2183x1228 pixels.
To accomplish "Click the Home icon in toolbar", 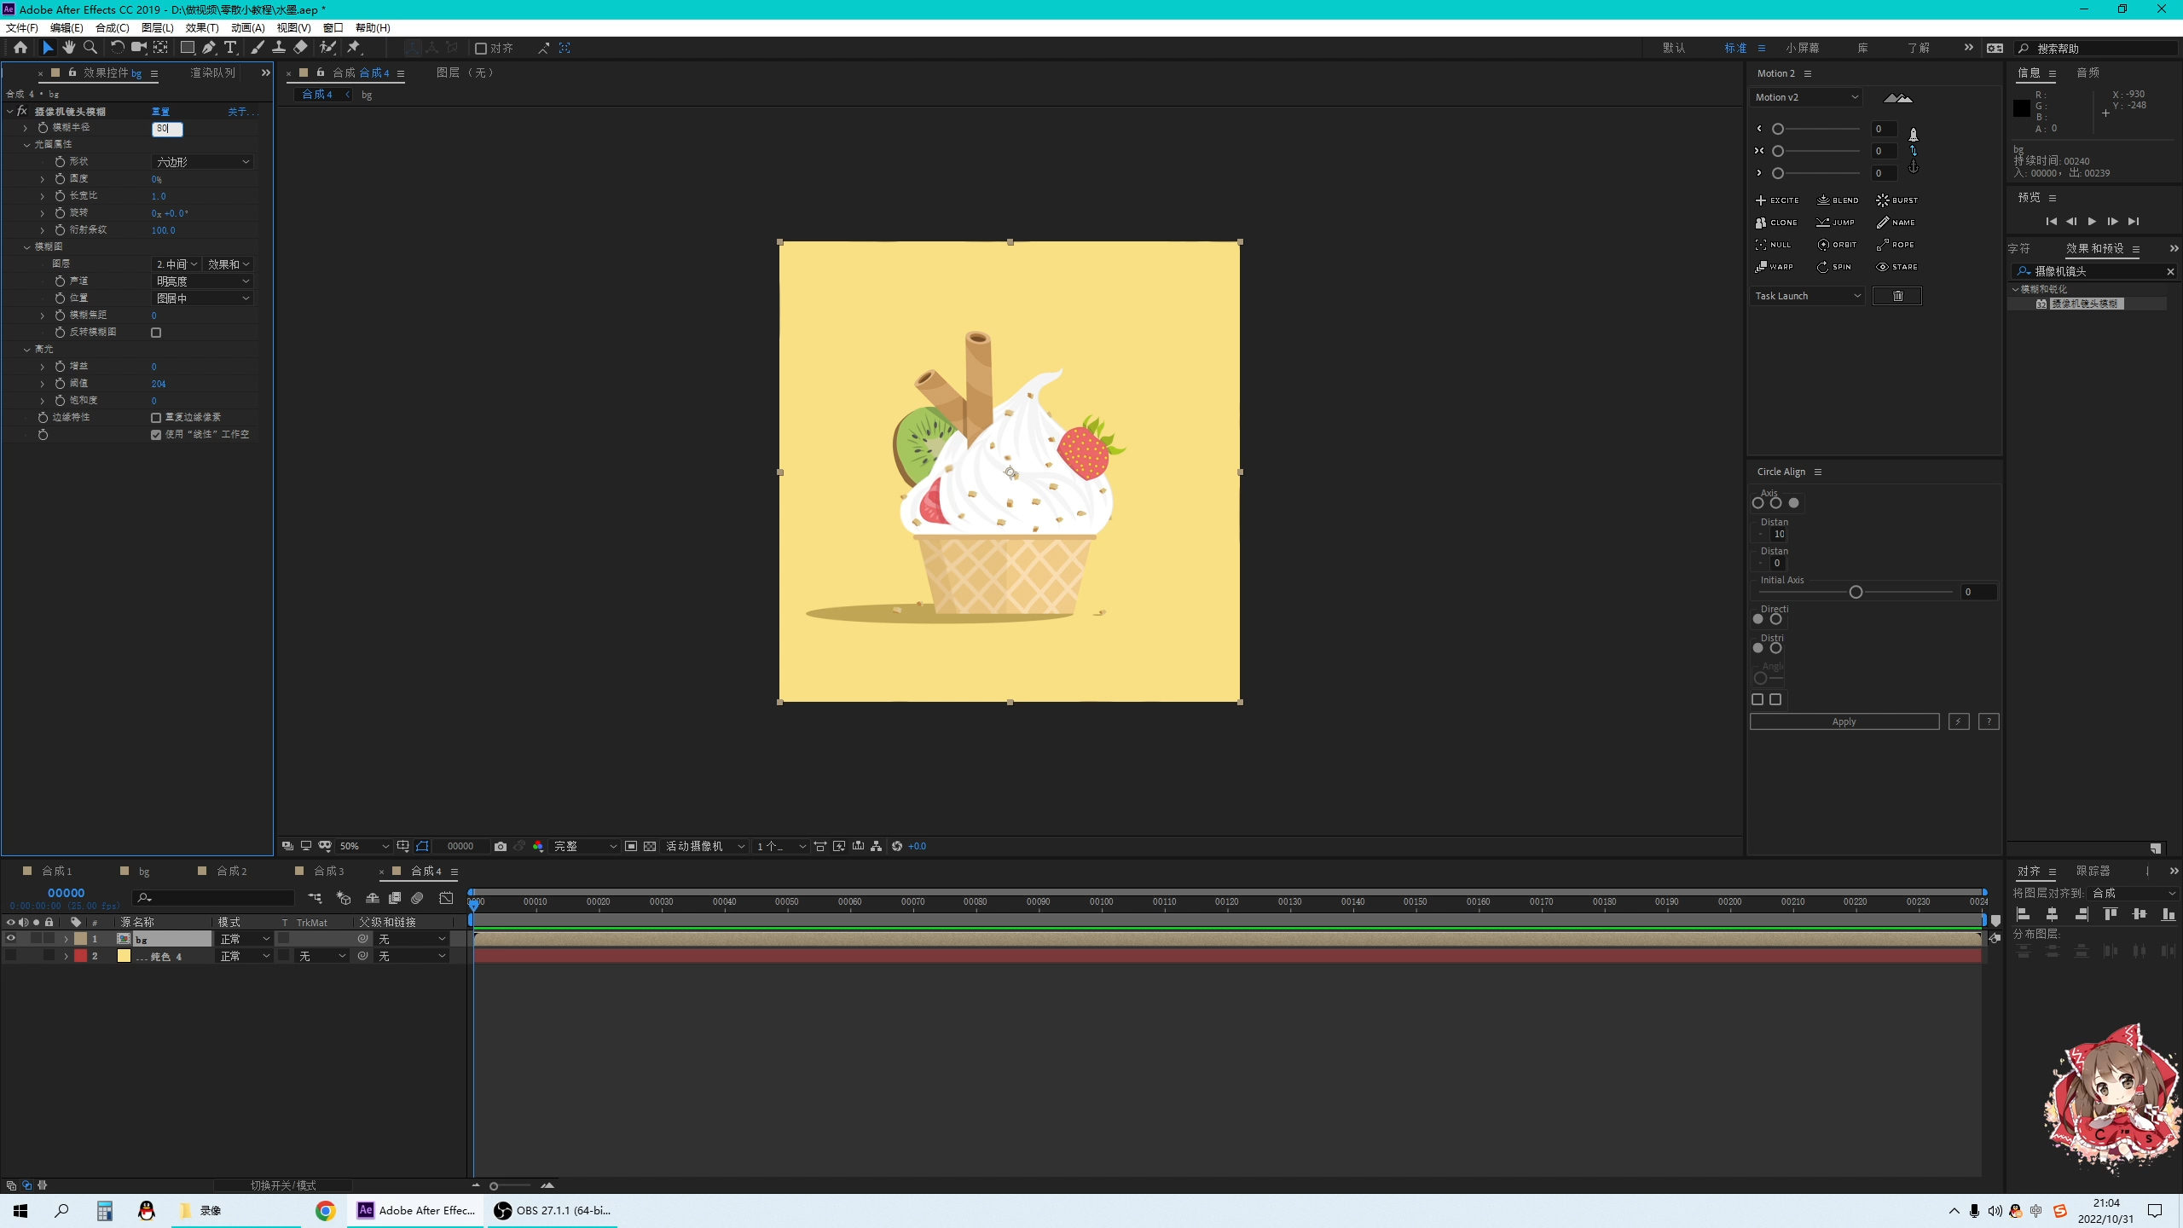I will (20, 48).
